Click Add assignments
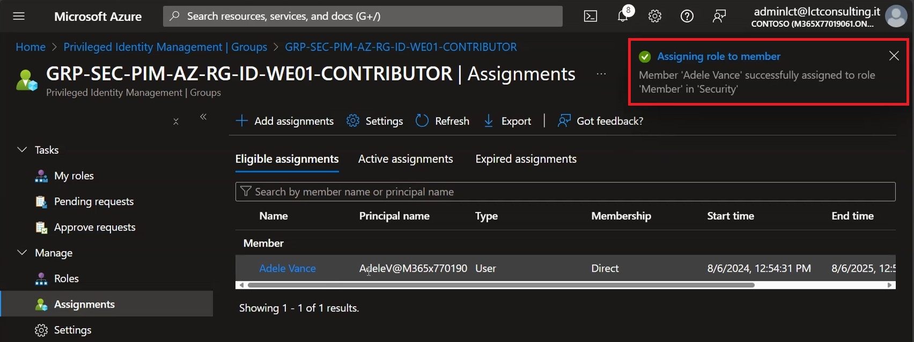This screenshot has width=914, height=342. (285, 121)
